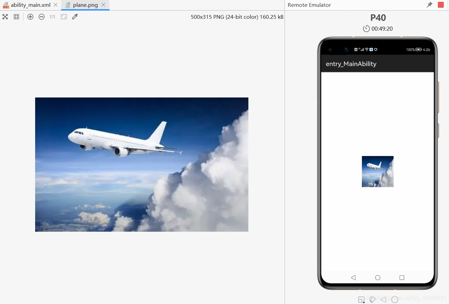Screen dimensions: 449x304
Task: Fit image zoom to window
Action: 64,17
